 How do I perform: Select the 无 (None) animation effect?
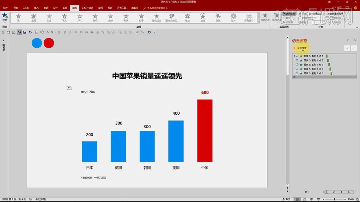point(19,18)
